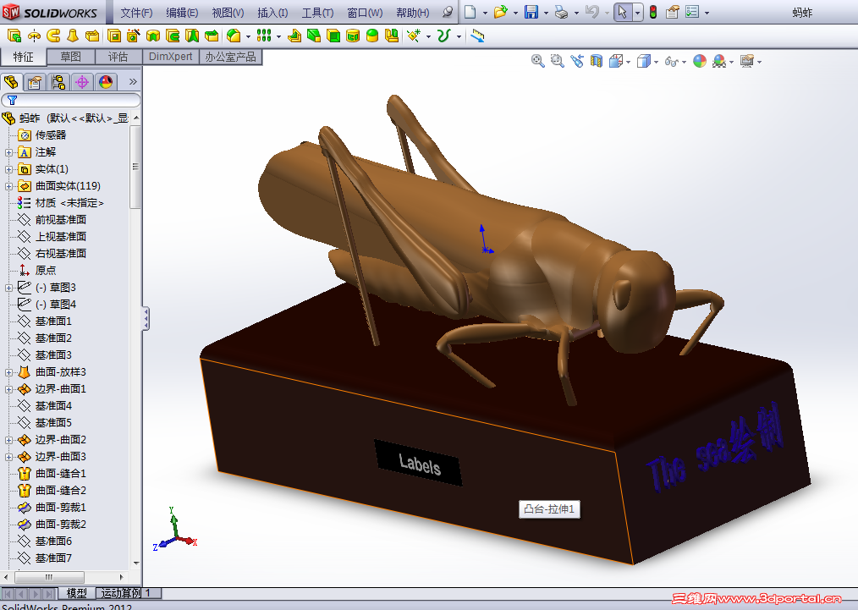This screenshot has width=858, height=610.
Task: Switch to the 草图 tab
Action: point(70,57)
